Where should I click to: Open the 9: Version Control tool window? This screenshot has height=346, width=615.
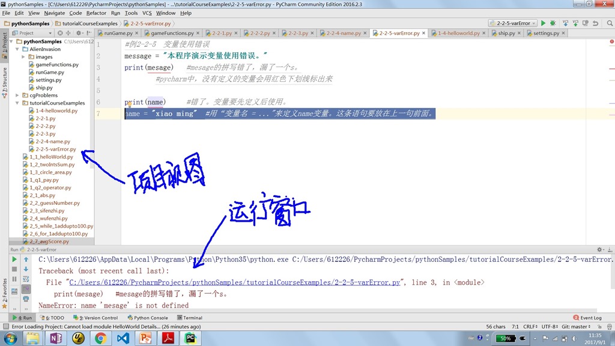click(x=95, y=318)
